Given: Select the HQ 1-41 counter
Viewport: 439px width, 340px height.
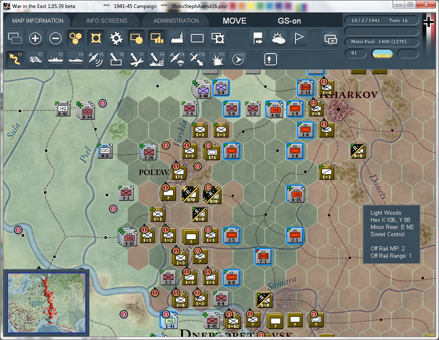Looking at the screenshot, I should 169,321.
